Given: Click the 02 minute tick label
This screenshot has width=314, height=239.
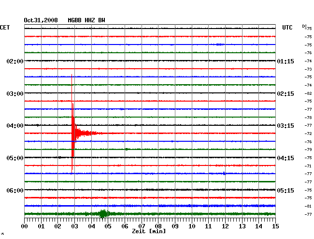Looking at the screenshot, I should pos(57,226).
